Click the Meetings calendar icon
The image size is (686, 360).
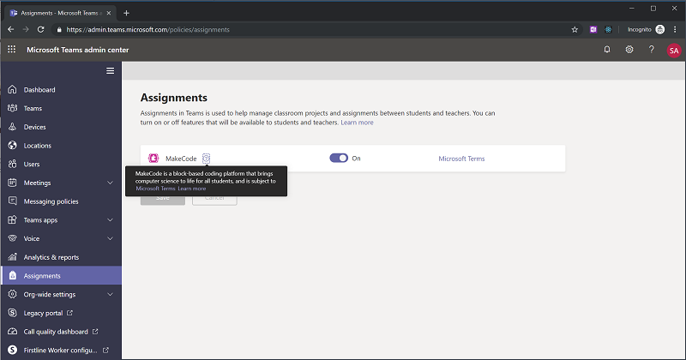point(12,183)
